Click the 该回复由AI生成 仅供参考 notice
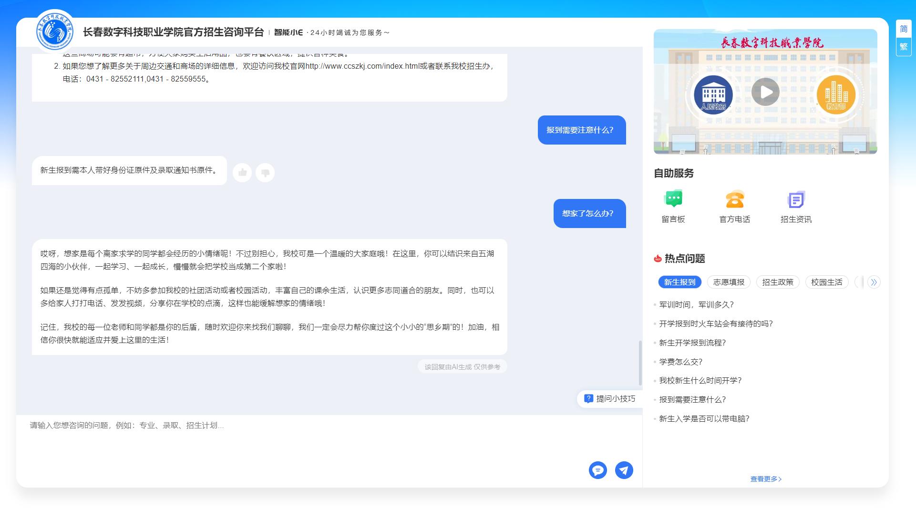This screenshot has height=510, width=916. pyautogui.click(x=463, y=367)
